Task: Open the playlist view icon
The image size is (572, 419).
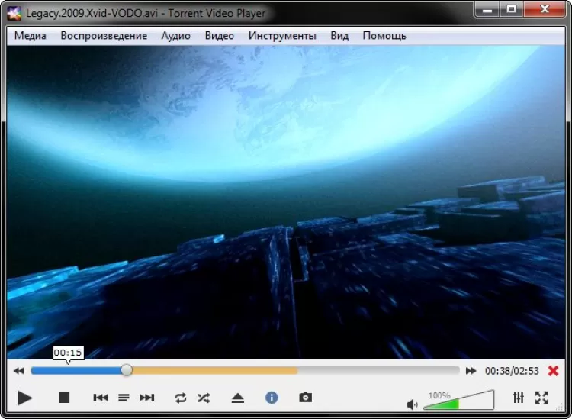Action: pyautogui.click(x=124, y=398)
